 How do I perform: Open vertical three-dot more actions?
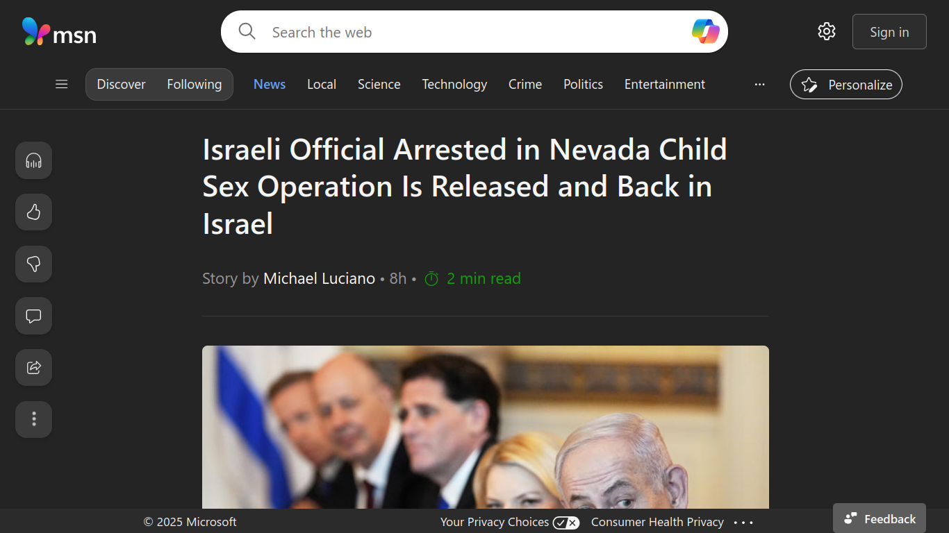(33, 419)
